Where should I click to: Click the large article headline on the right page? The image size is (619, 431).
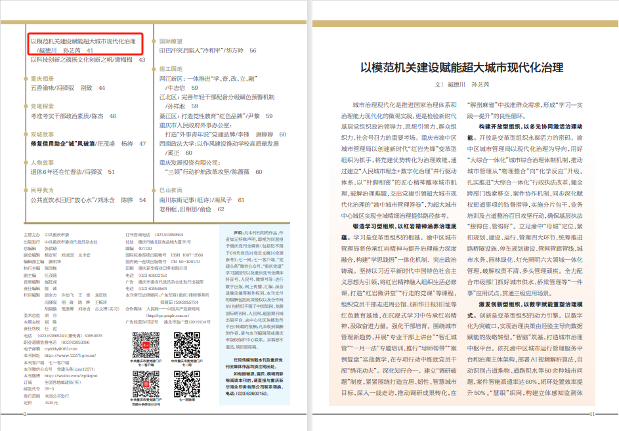461,68
